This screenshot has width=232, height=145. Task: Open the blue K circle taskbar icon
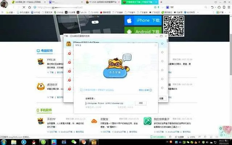coord(24,142)
